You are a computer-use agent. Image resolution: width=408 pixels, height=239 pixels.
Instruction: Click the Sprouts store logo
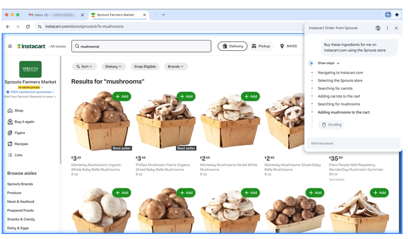pyautogui.click(x=30, y=70)
